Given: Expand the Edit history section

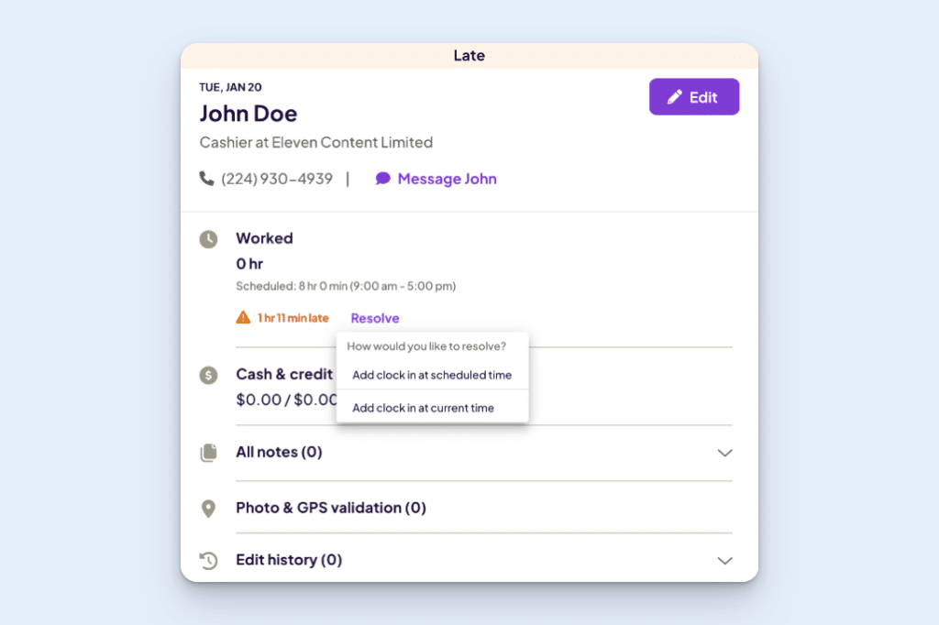Looking at the screenshot, I should 725,560.
